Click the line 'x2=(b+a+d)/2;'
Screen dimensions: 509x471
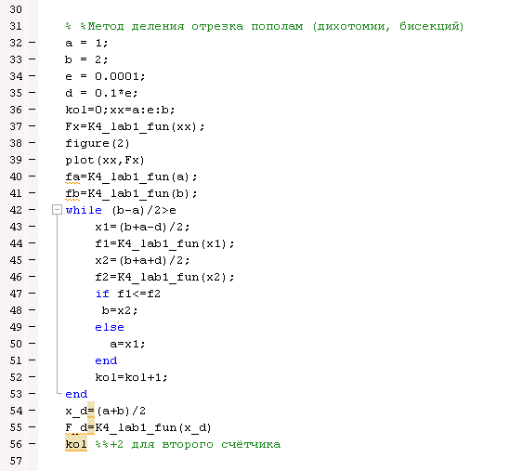tap(142, 260)
